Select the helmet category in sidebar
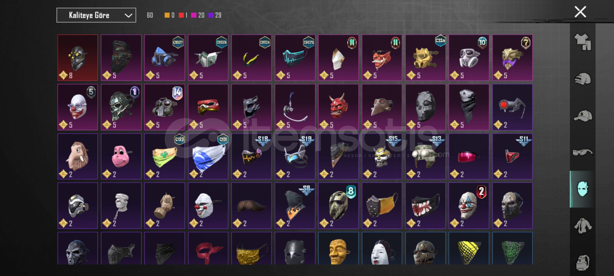Image resolution: width=614 pixels, height=276 pixels. [x=583, y=79]
